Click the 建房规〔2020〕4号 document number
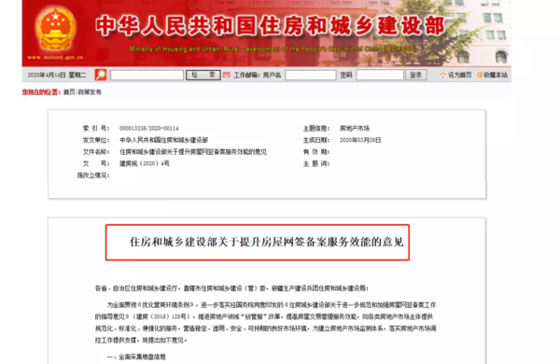560x364 pixels. [x=145, y=163]
